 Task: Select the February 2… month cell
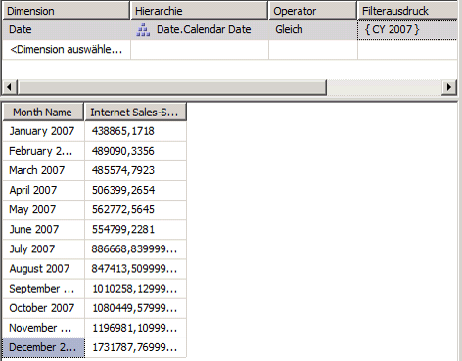coord(43,151)
